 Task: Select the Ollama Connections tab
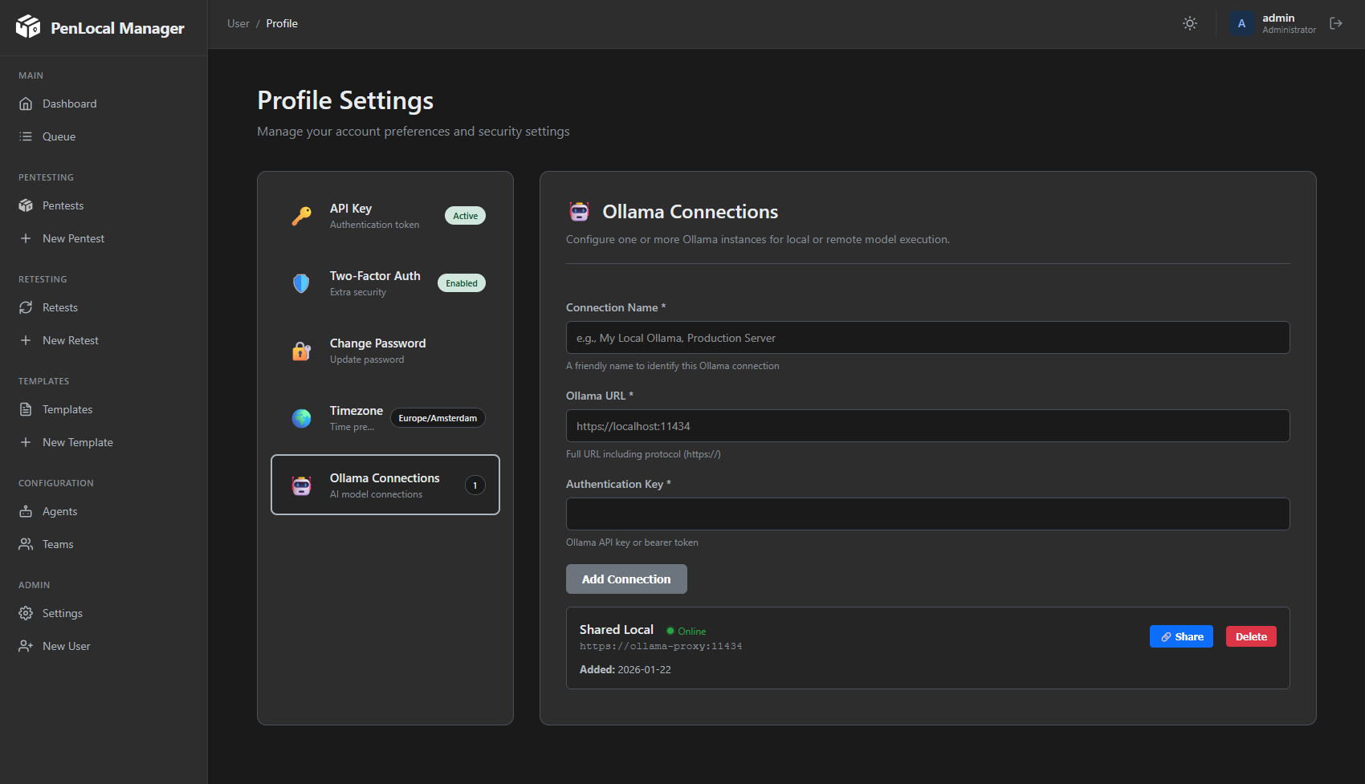pyautogui.click(x=385, y=485)
